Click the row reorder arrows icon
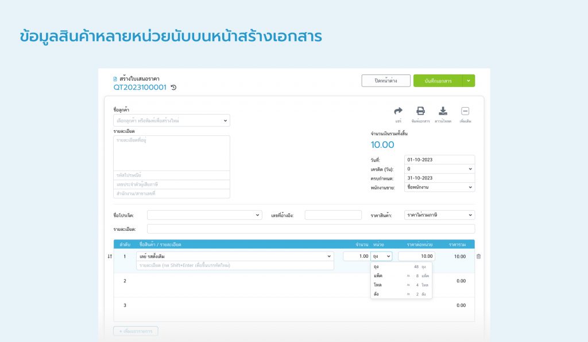Screen dimensions: 588x342 click(109, 257)
